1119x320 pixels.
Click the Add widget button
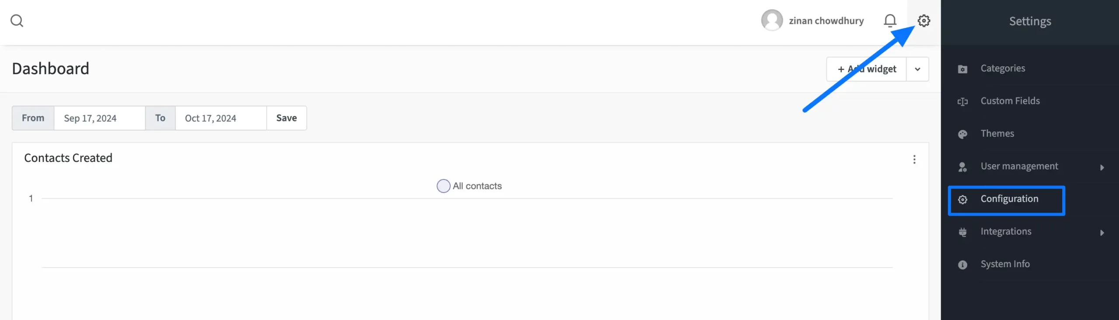[x=865, y=69]
